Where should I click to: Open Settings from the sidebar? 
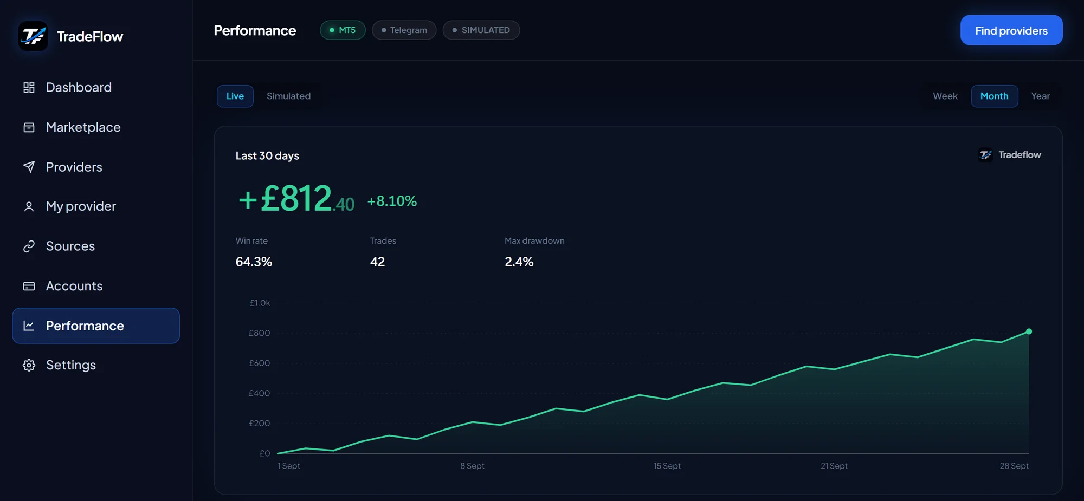tap(96, 365)
